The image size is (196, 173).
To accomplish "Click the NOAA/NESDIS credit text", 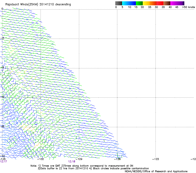I will pyautogui.click(x=156, y=171).
